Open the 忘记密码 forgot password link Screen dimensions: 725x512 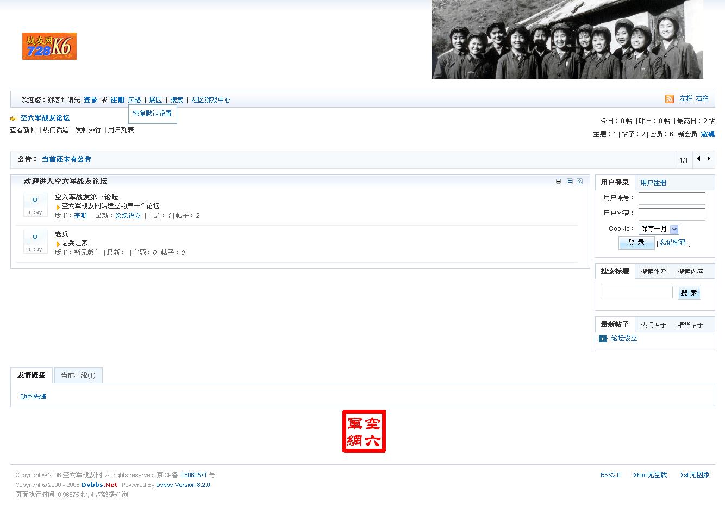click(x=673, y=242)
